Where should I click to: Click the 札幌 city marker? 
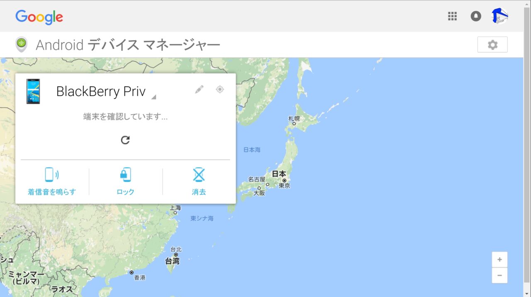(x=294, y=123)
